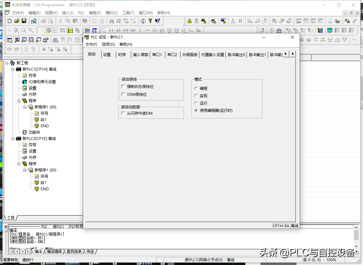Click the Open file folder icon
Image resolution: width=363 pixels, height=265 pixels.
click(x=17, y=21)
